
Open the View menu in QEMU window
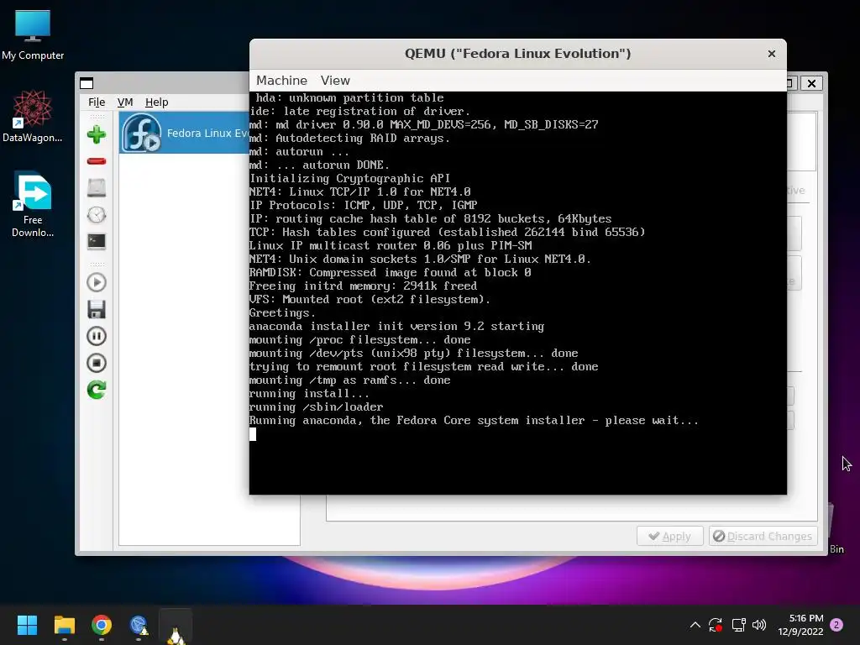coord(335,81)
